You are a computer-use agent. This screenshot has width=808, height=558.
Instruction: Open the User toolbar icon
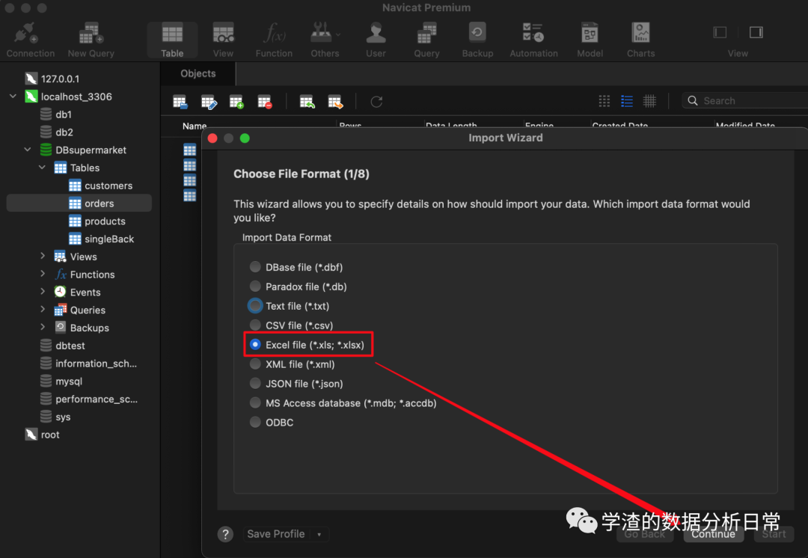coord(376,40)
